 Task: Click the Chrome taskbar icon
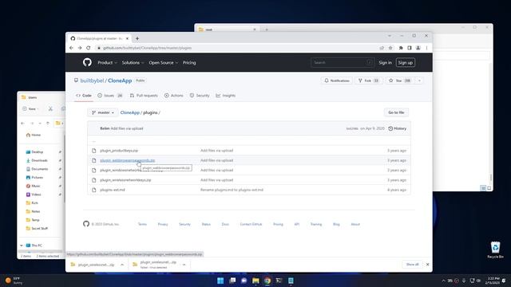[267, 281]
